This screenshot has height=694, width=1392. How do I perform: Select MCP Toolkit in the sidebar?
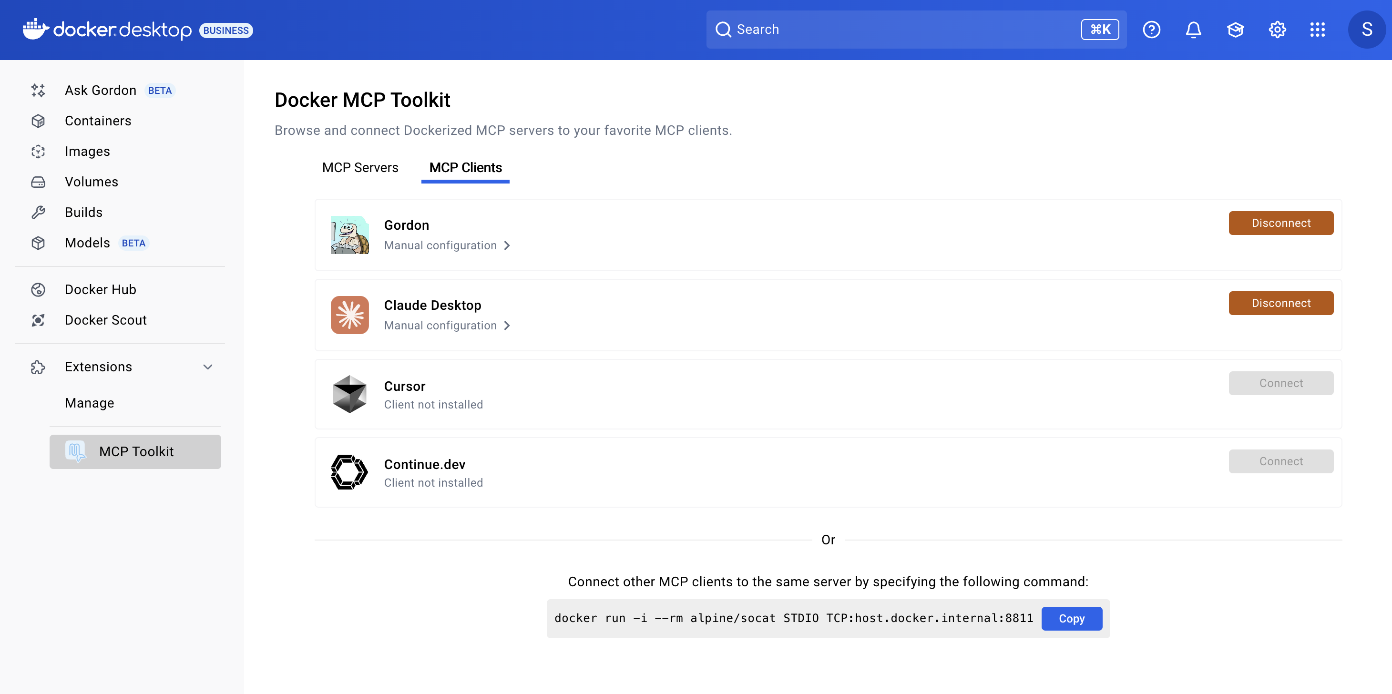[135, 451]
